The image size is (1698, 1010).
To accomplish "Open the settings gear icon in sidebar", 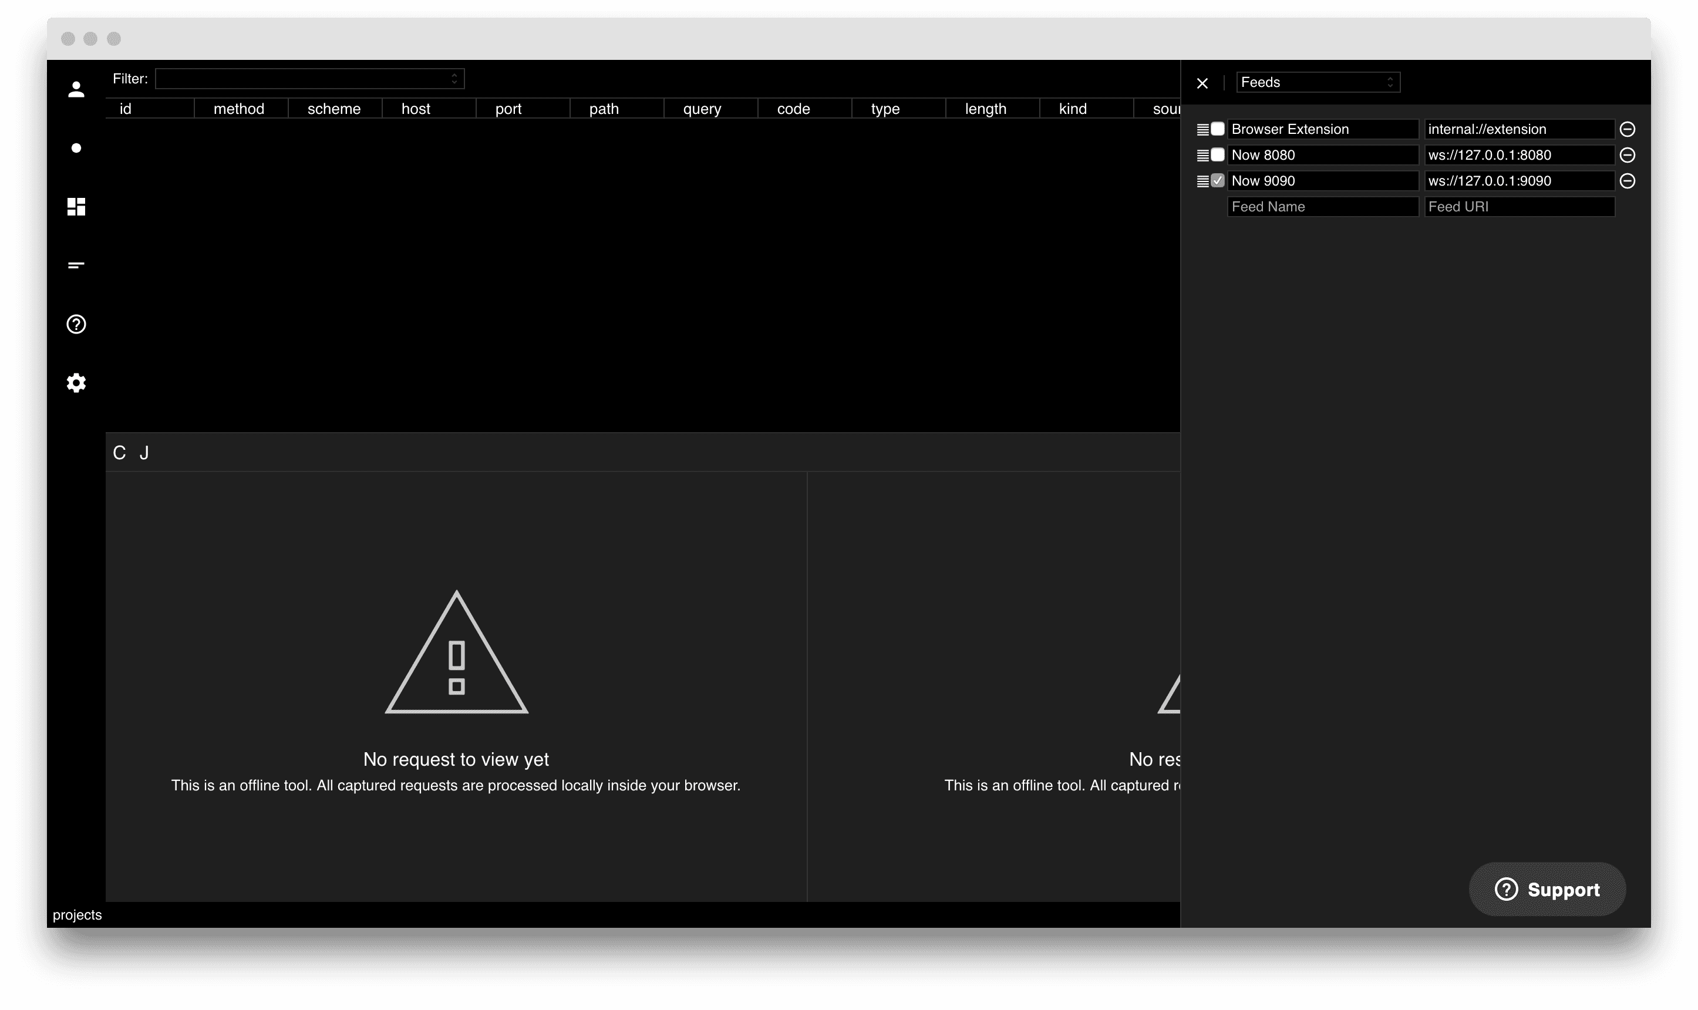I will click(76, 382).
